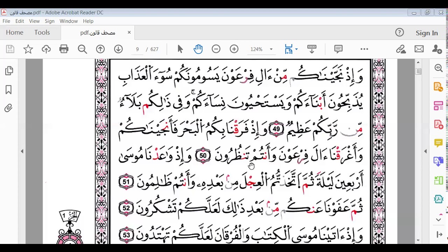The image size is (448, 252).
Task: Open the read mode keyboard icon
Action: pos(311,49)
